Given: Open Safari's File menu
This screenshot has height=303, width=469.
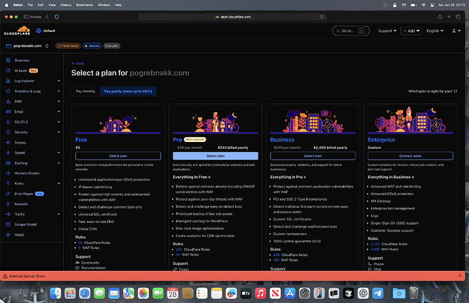Looking at the screenshot, I should click(x=30, y=5).
